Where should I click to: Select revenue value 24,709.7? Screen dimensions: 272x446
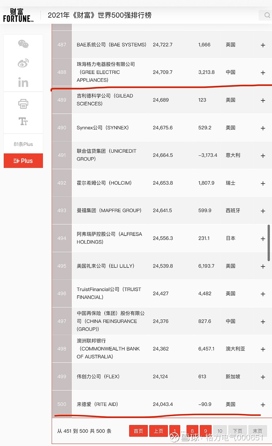coord(163,72)
